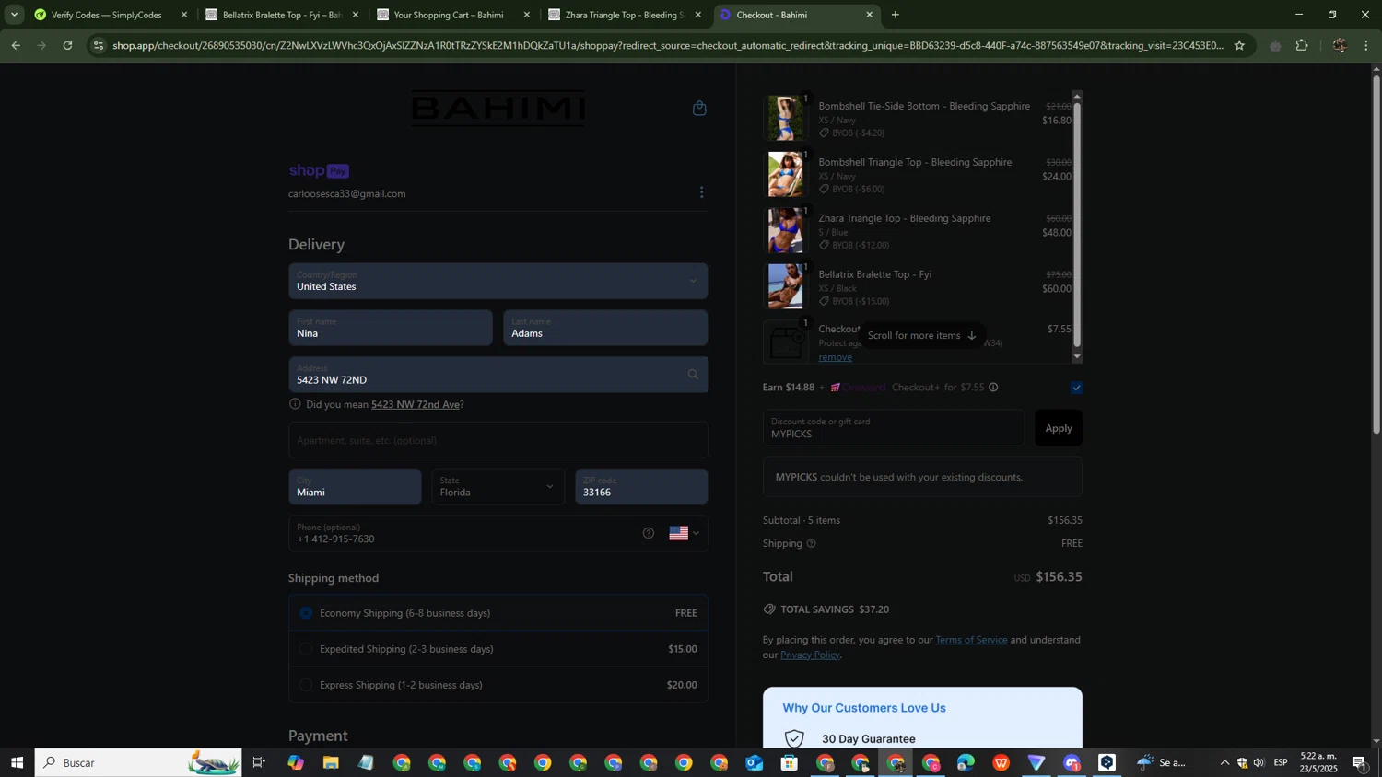Open Outlook from taskbar

click(755, 762)
